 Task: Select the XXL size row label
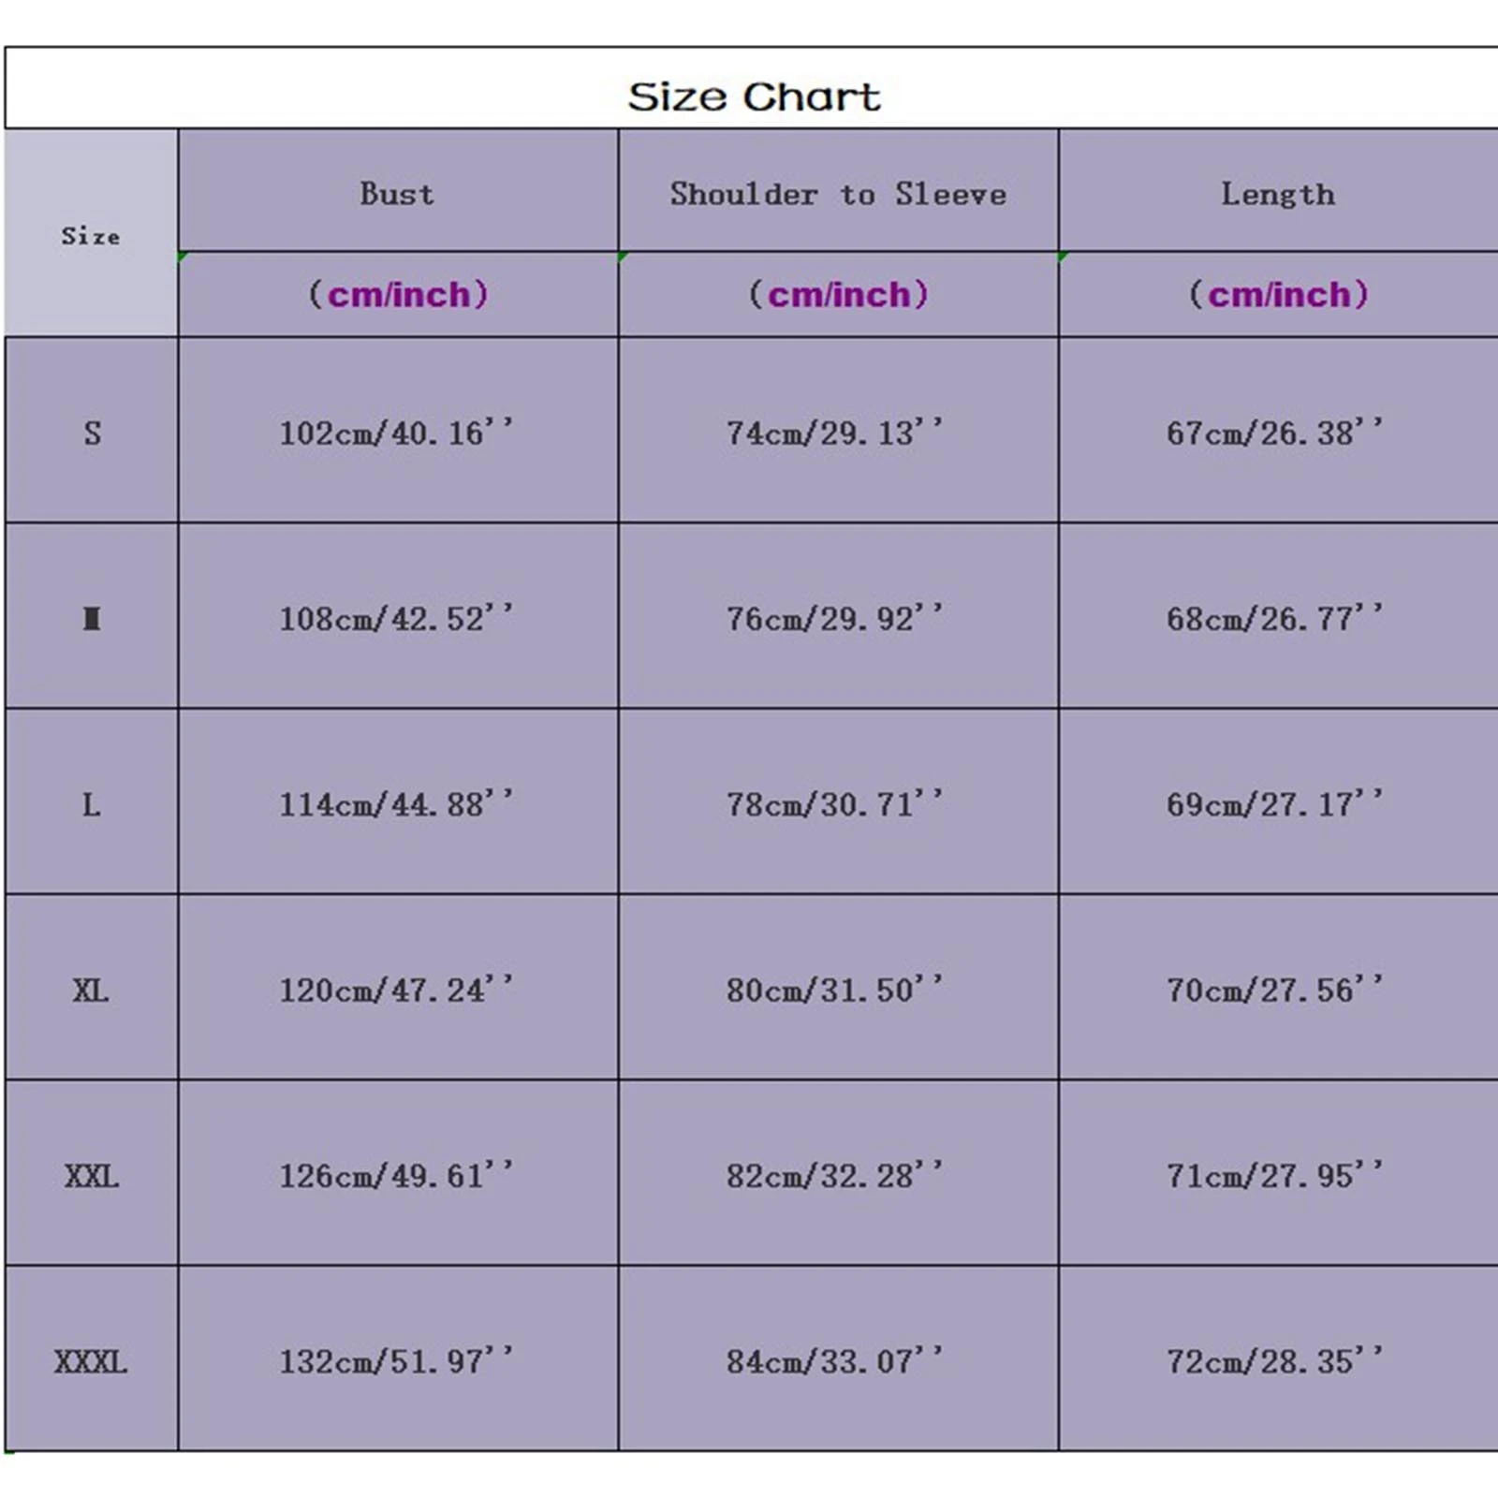[x=92, y=1176]
